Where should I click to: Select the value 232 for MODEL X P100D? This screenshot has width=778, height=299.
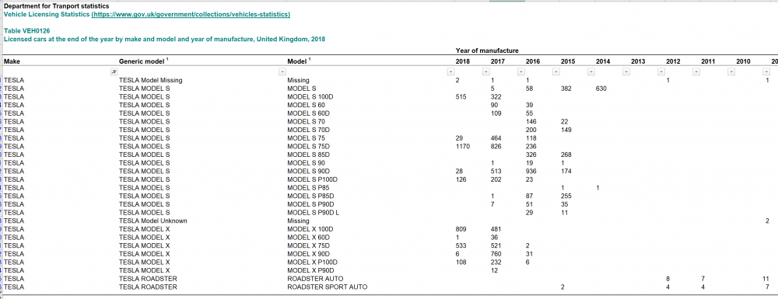(496, 262)
